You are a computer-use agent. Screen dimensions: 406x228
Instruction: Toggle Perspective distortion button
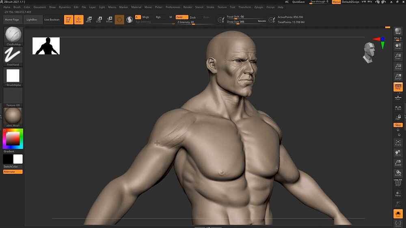coord(398,87)
